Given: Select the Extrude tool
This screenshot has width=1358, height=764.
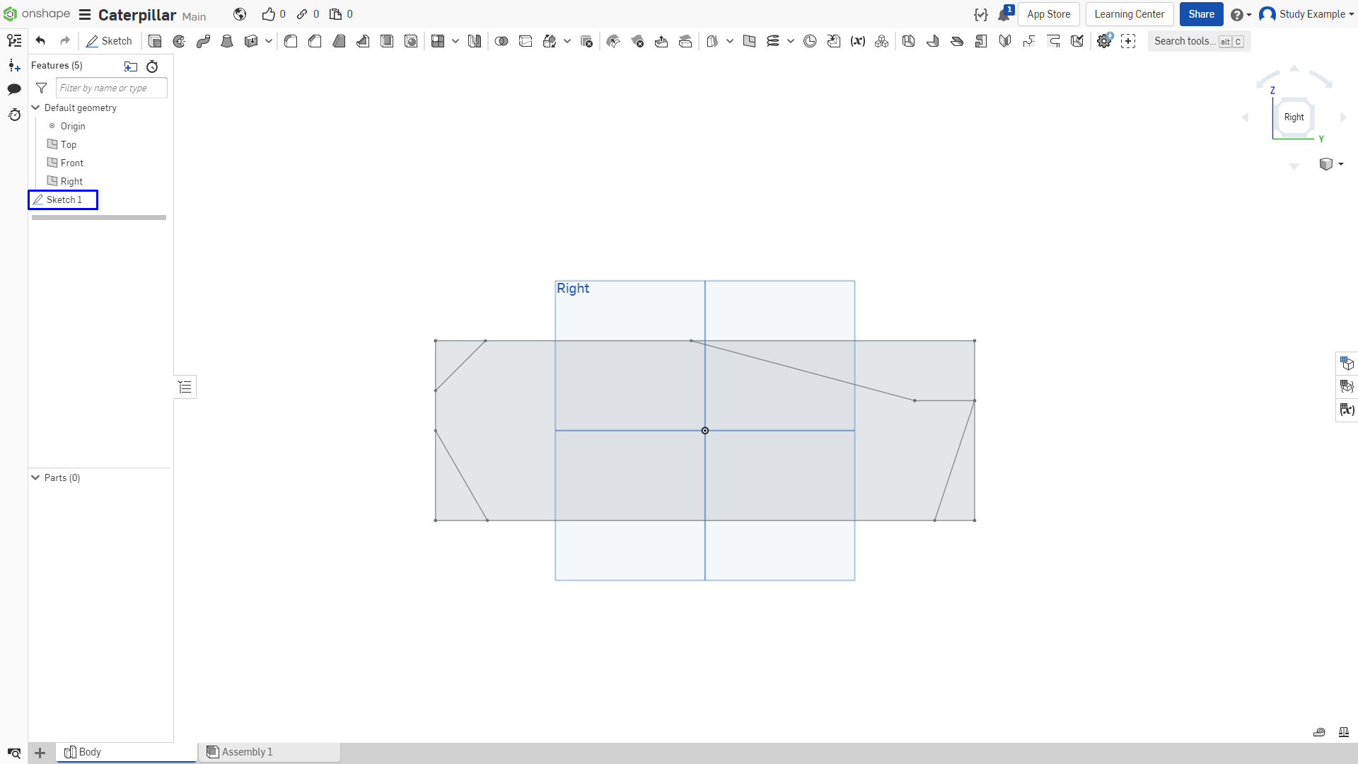Looking at the screenshot, I should pos(155,41).
